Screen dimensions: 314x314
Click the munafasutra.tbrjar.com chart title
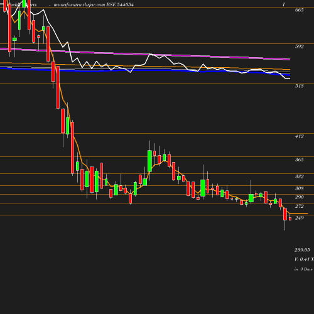pyautogui.click(x=79, y=4)
